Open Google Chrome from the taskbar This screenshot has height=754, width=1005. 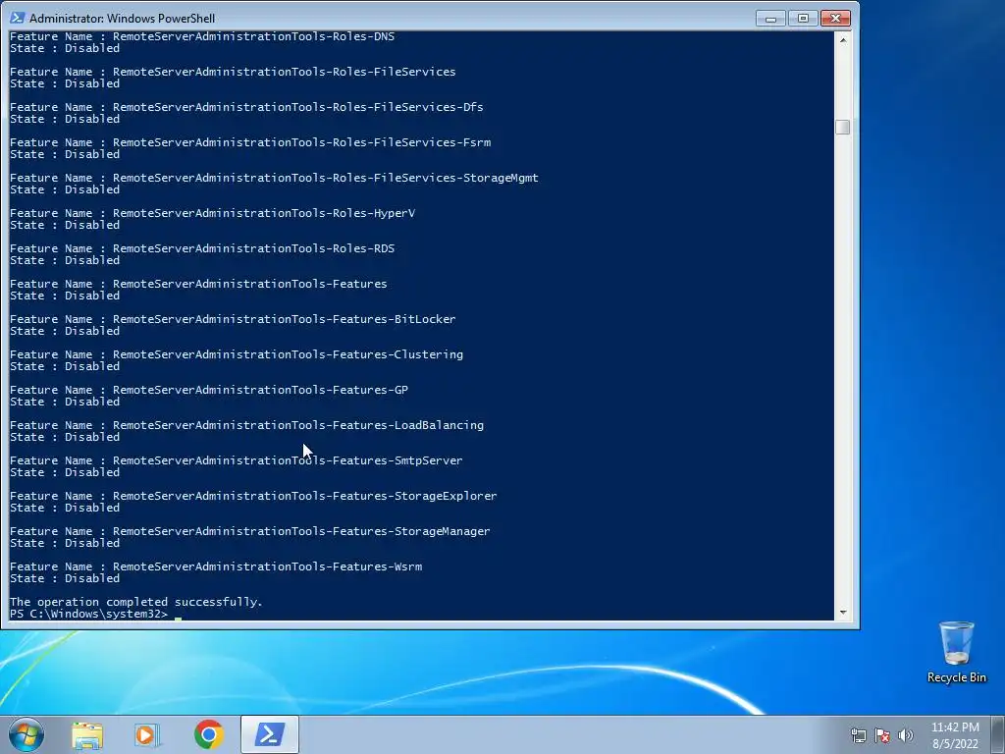(x=208, y=734)
